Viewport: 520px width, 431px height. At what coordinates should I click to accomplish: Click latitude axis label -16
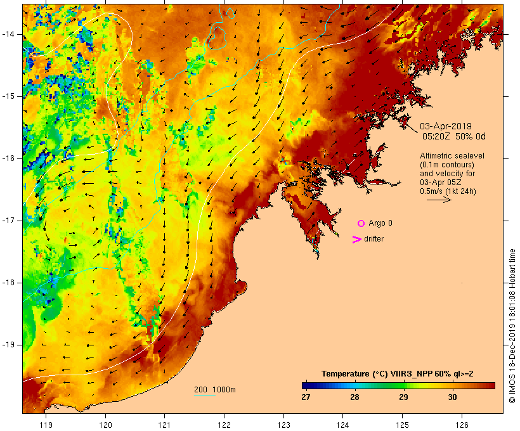8,158
